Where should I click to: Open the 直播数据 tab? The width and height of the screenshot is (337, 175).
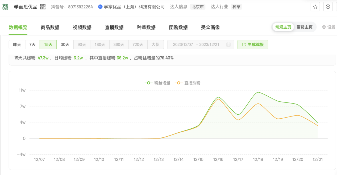pyautogui.click(x=114, y=28)
